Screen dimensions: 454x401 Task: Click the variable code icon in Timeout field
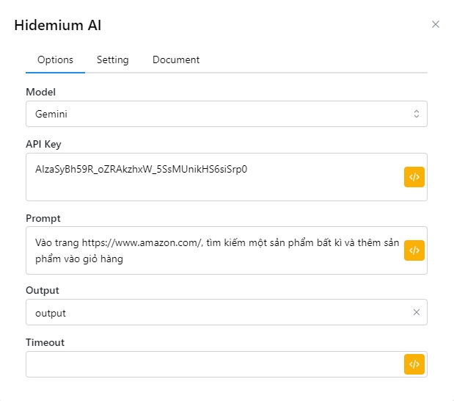[414, 364]
